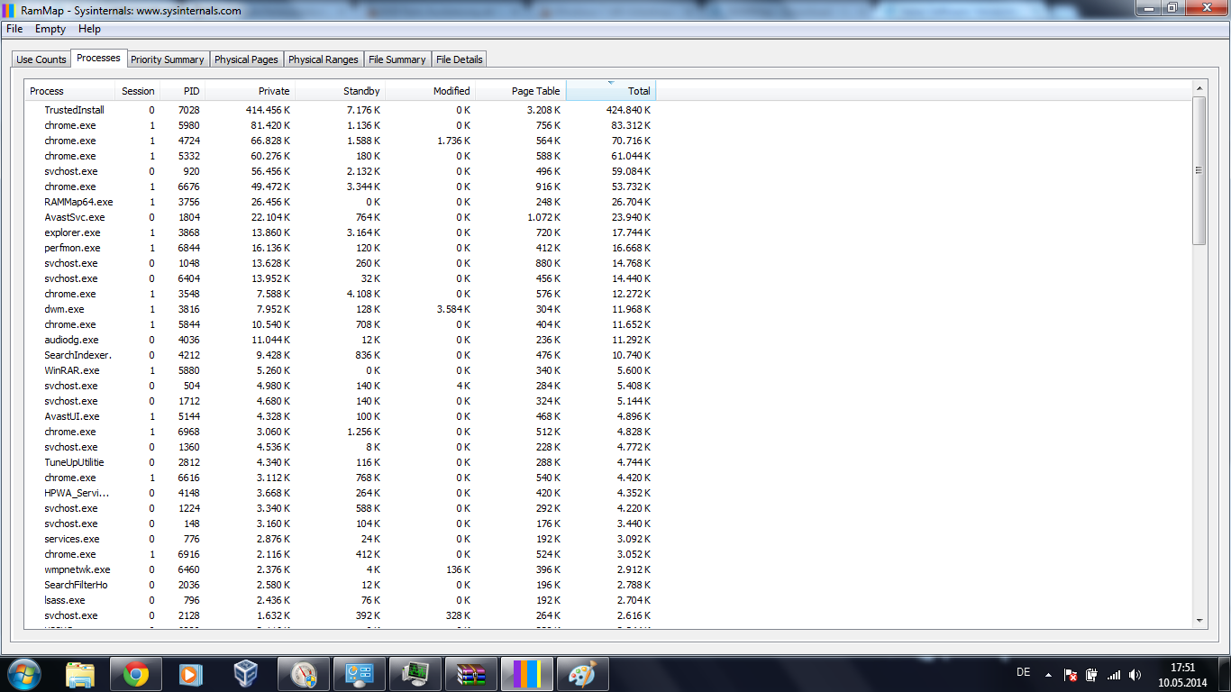
Task: Select the TrustedInstall process row
Action: [x=341, y=110]
